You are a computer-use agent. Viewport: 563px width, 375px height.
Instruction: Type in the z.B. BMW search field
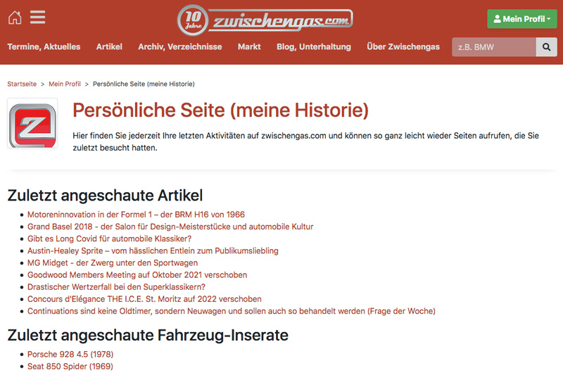493,47
